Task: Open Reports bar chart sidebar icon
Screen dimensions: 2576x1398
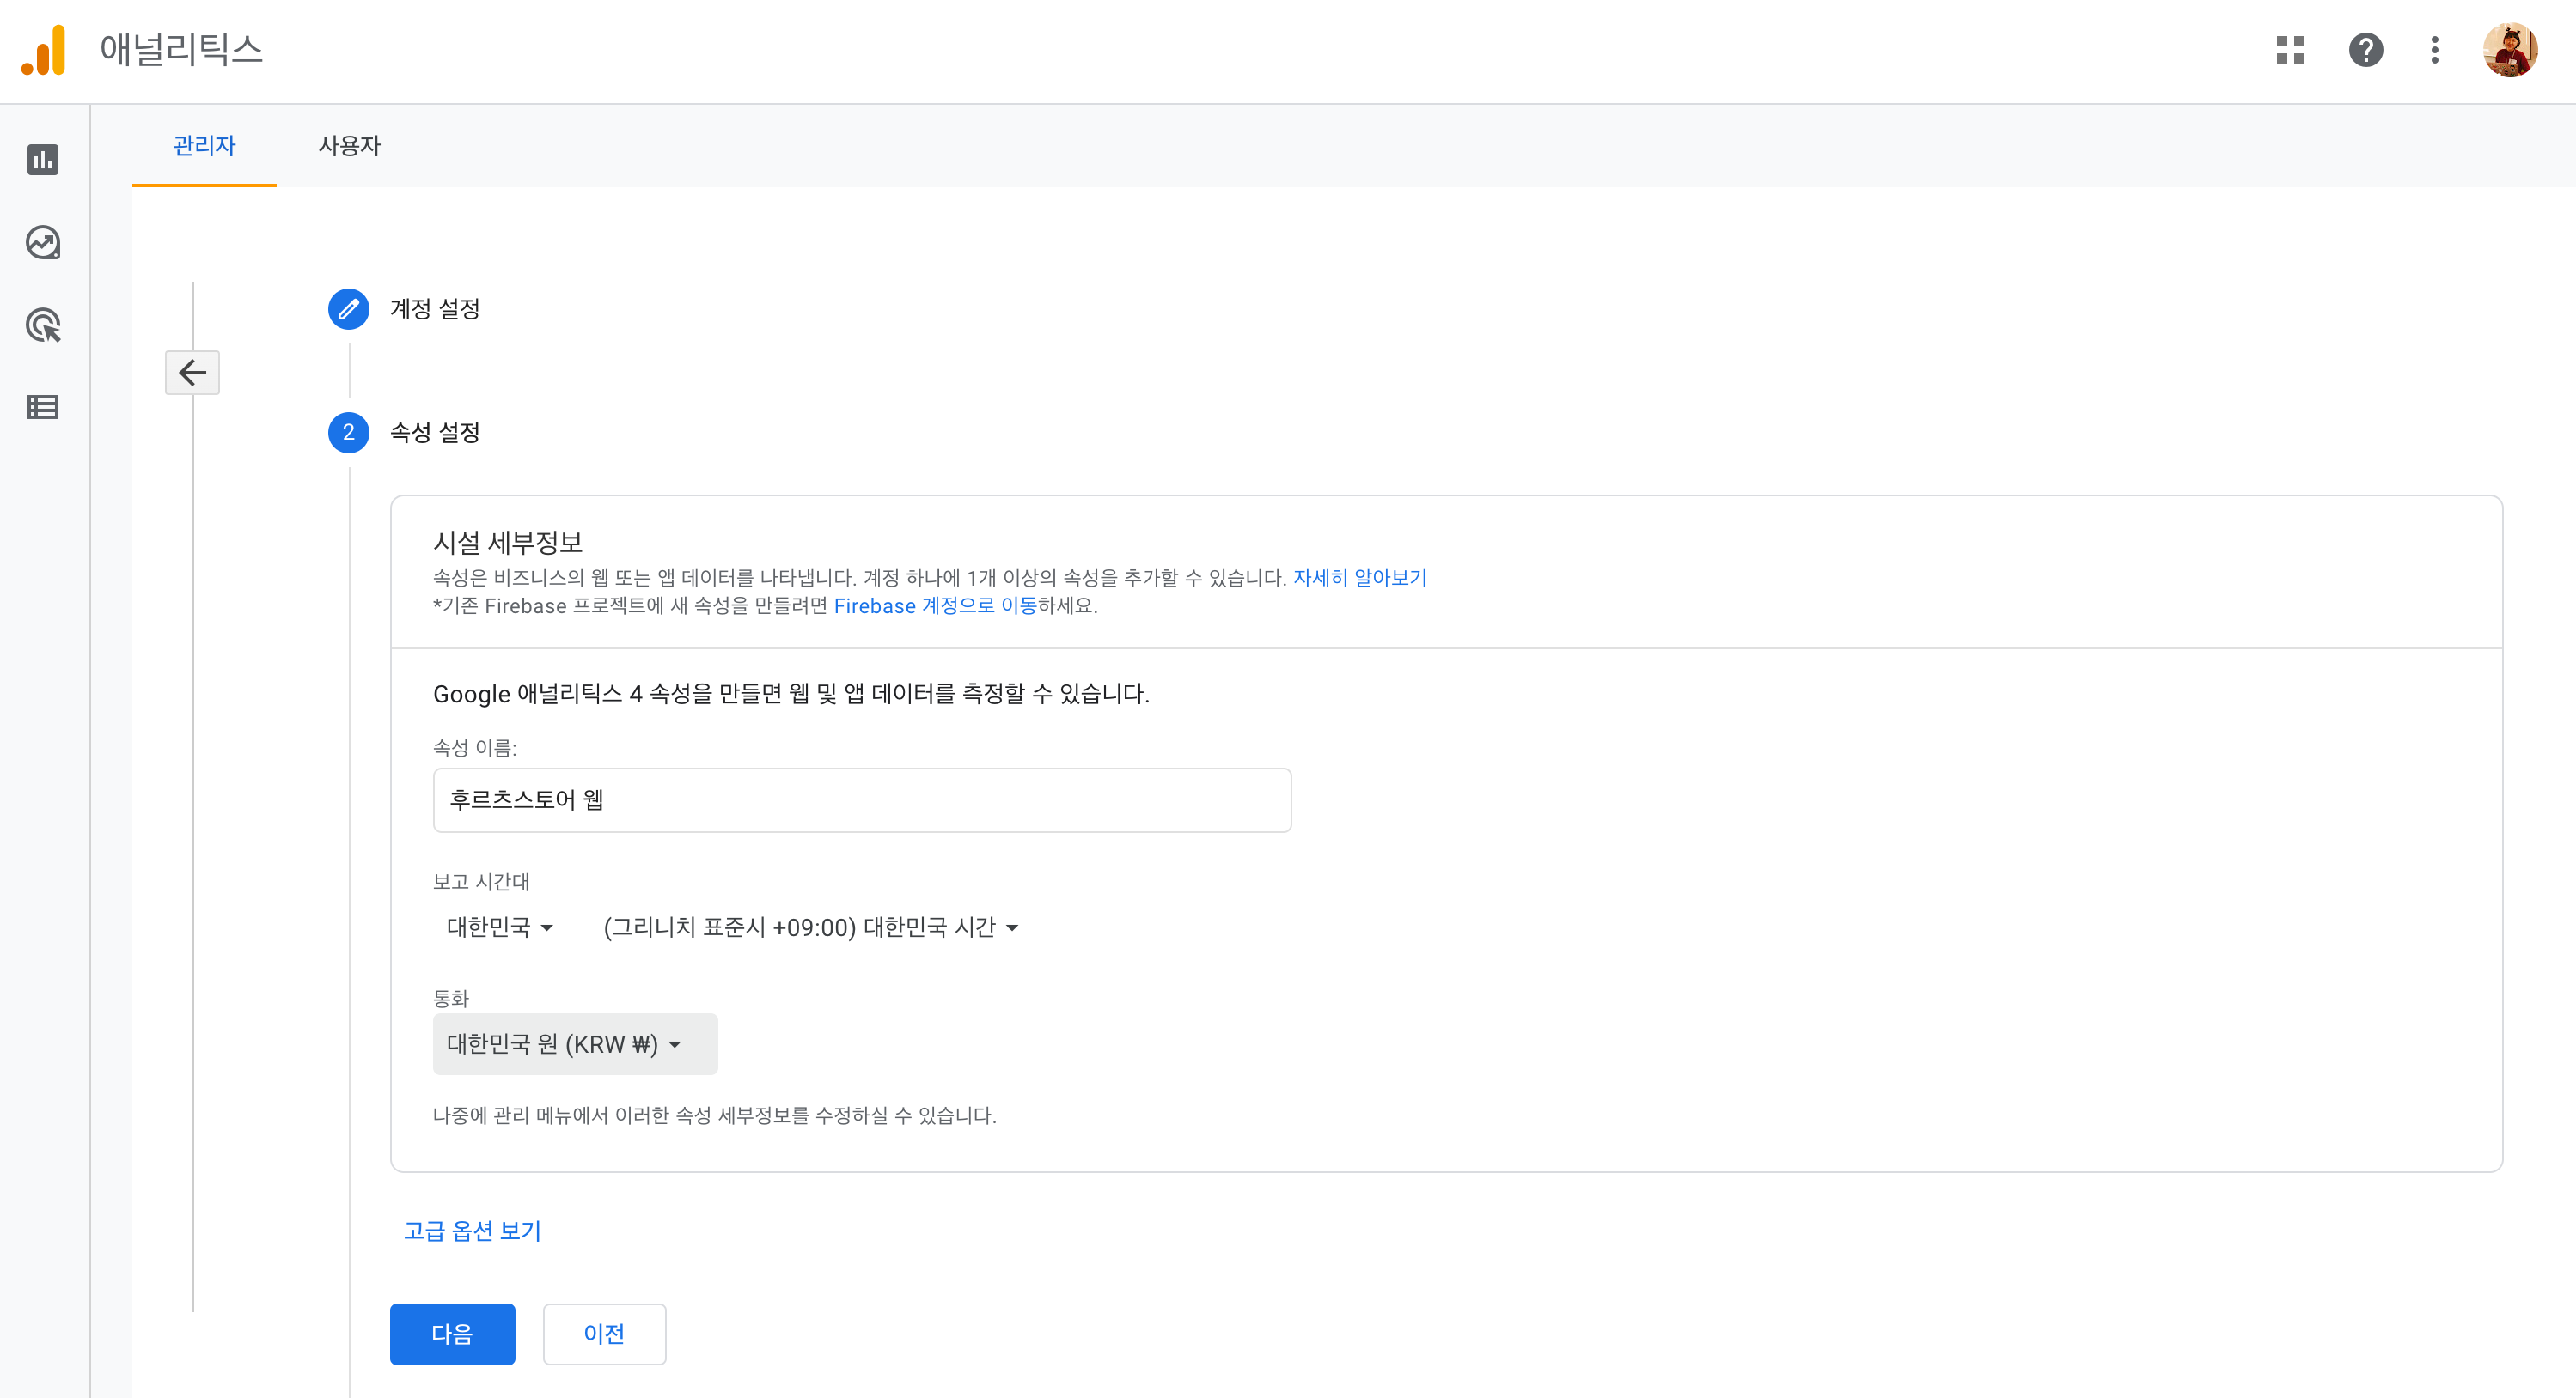Action: click(x=43, y=160)
